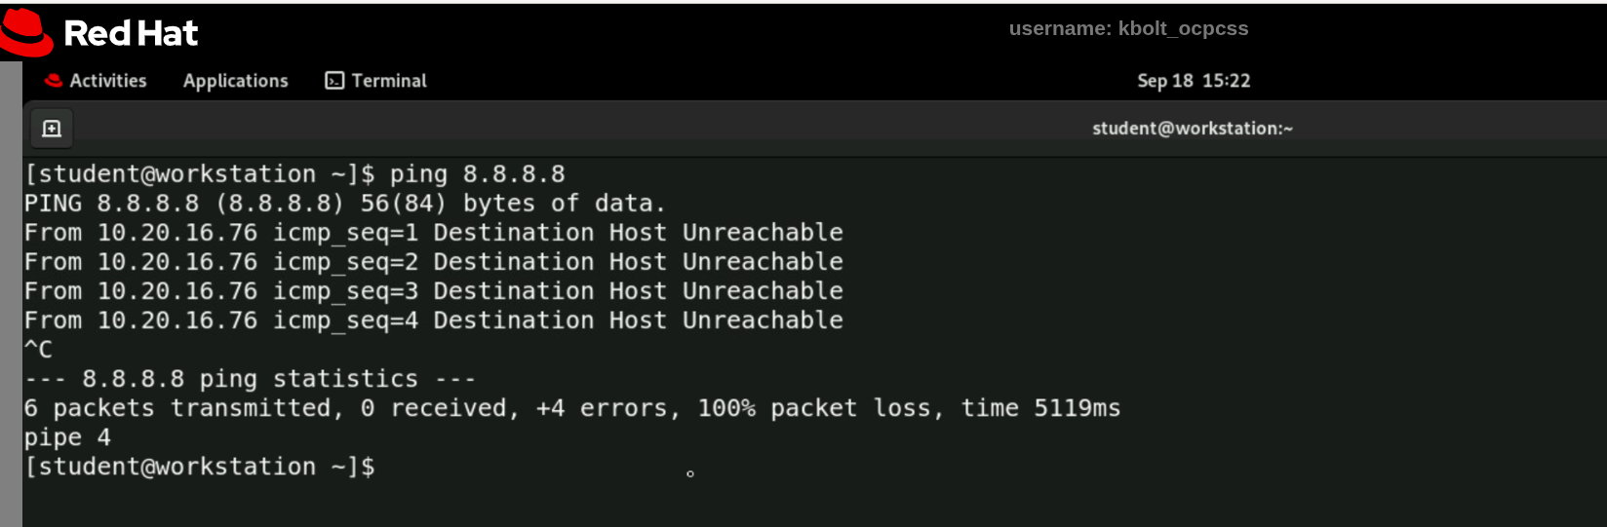Click the icmp_seq=1 Destination Host Unreachable line

pos(433,233)
